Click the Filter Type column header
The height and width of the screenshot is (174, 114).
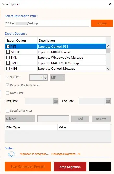(31, 127)
